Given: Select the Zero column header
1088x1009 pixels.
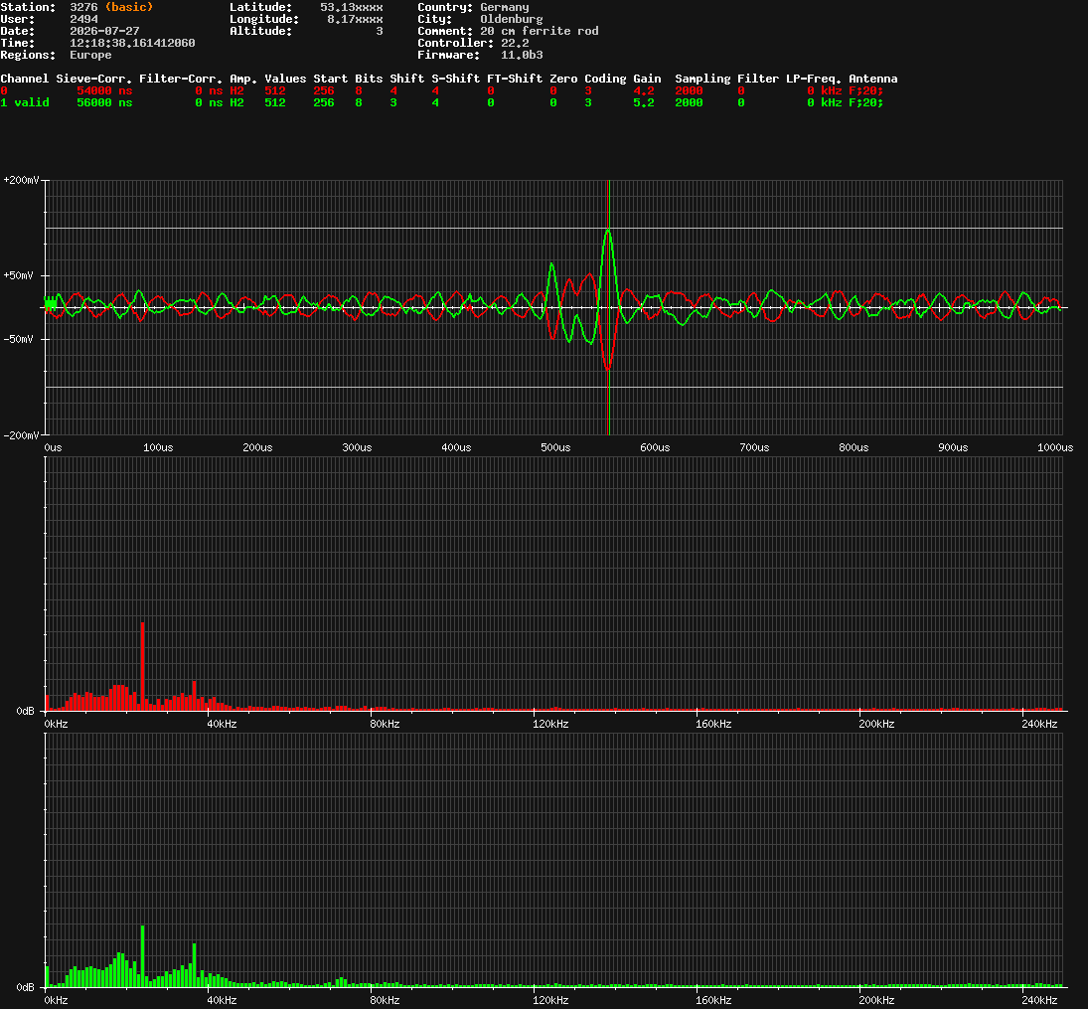Looking at the screenshot, I should coord(563,79).
